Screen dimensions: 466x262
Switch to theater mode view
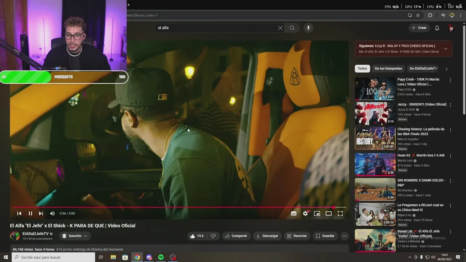point(328,214)
